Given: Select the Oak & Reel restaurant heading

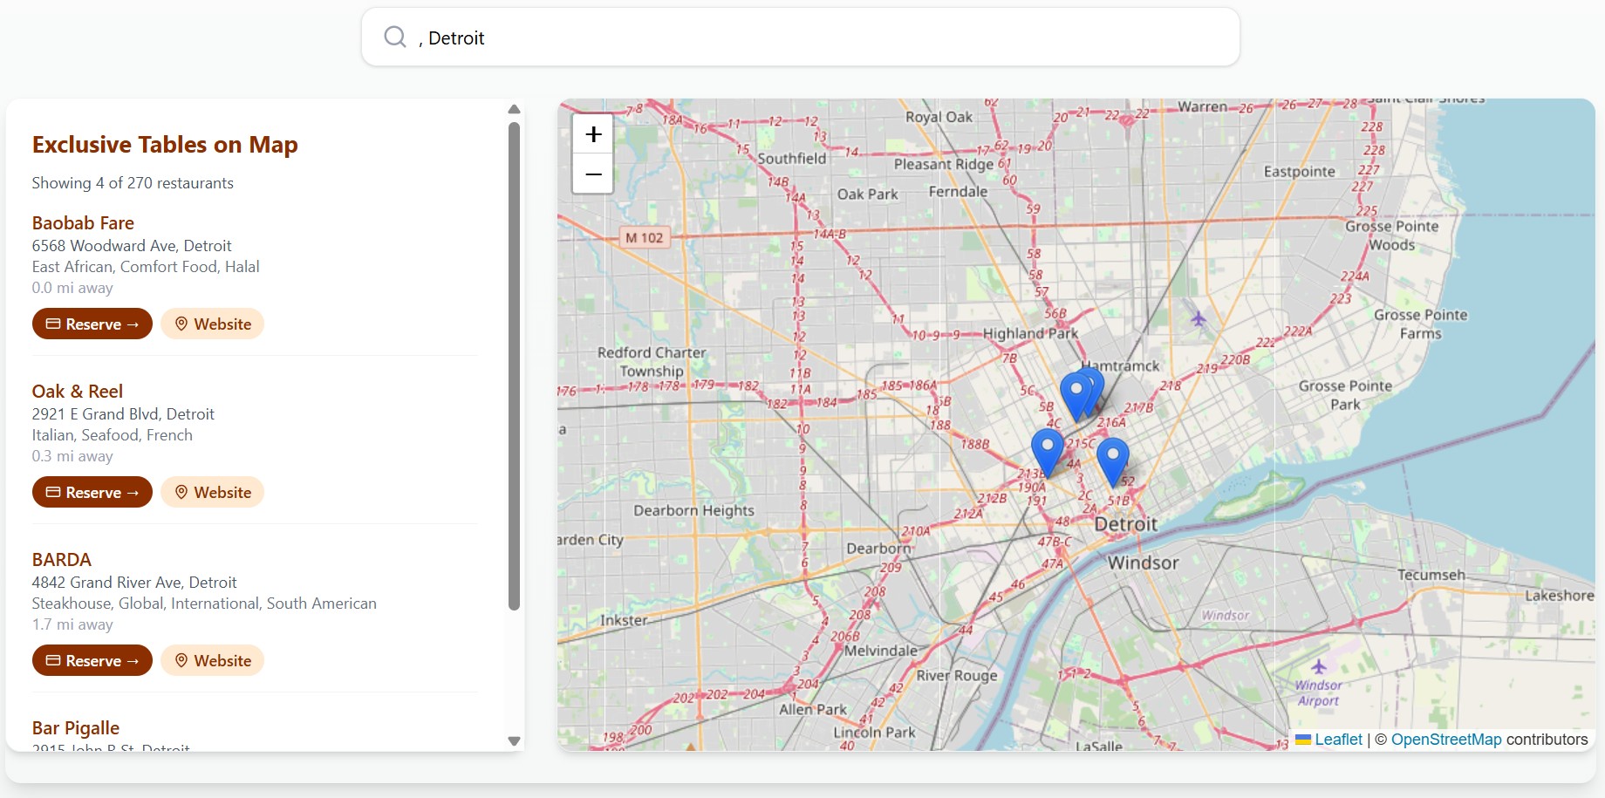Looking at the screenshot, I should tap(78, 392).
